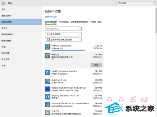Select 多任务 in the sidebar
The width and height of the screenshot is (157, 117).
pos(21,28)
